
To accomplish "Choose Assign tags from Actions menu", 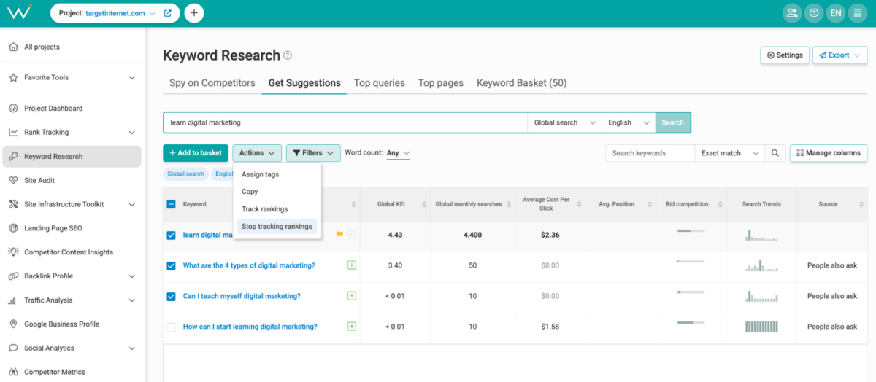I will [x=277, y=174].
